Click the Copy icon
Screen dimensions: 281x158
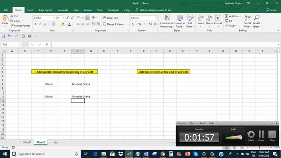pos(12,21)
